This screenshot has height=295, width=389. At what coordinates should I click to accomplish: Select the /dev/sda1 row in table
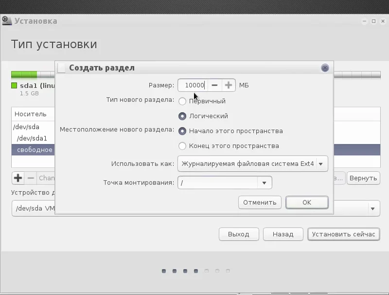click(33, 138)
